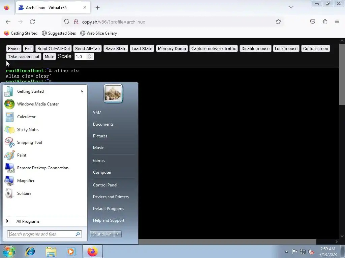Select the Arch Linux browser tab
The width and height of the screenshot is (345, 258).
[53, 8]
